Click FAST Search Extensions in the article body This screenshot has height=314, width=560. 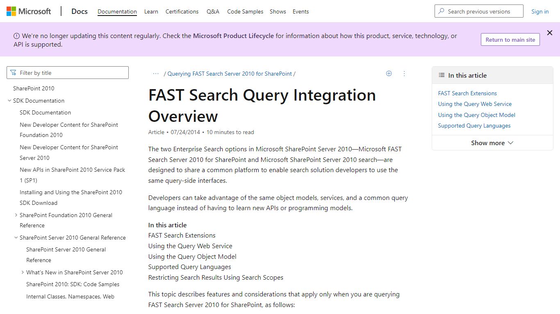(182, 235)
